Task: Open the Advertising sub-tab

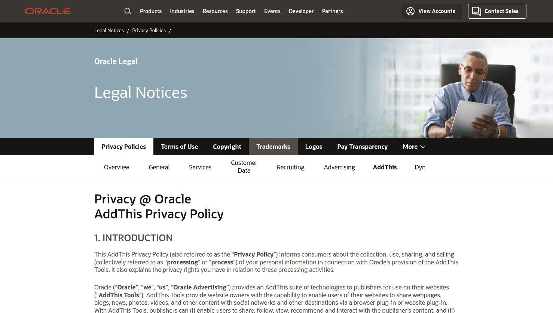Action: pyautogui.click(x=339, y=167)
